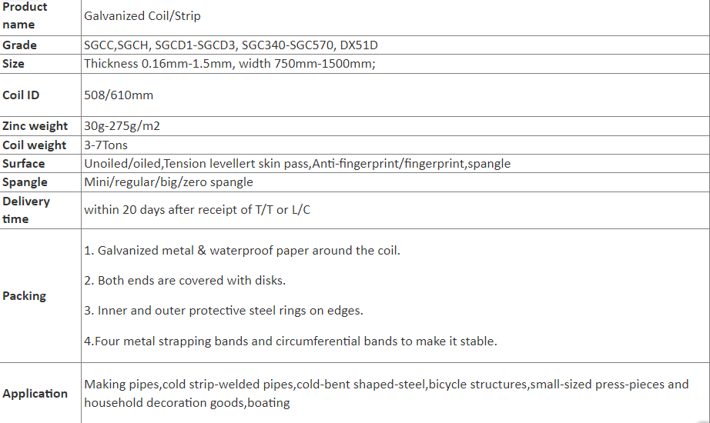Viewport: 710px width, 423px height.
Task: Click the "within 20 days" delivery text
Action: pos(197,209)
